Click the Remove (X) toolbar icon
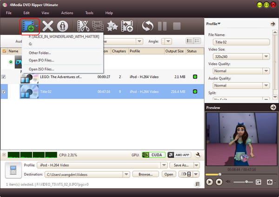 coord(48,26)
